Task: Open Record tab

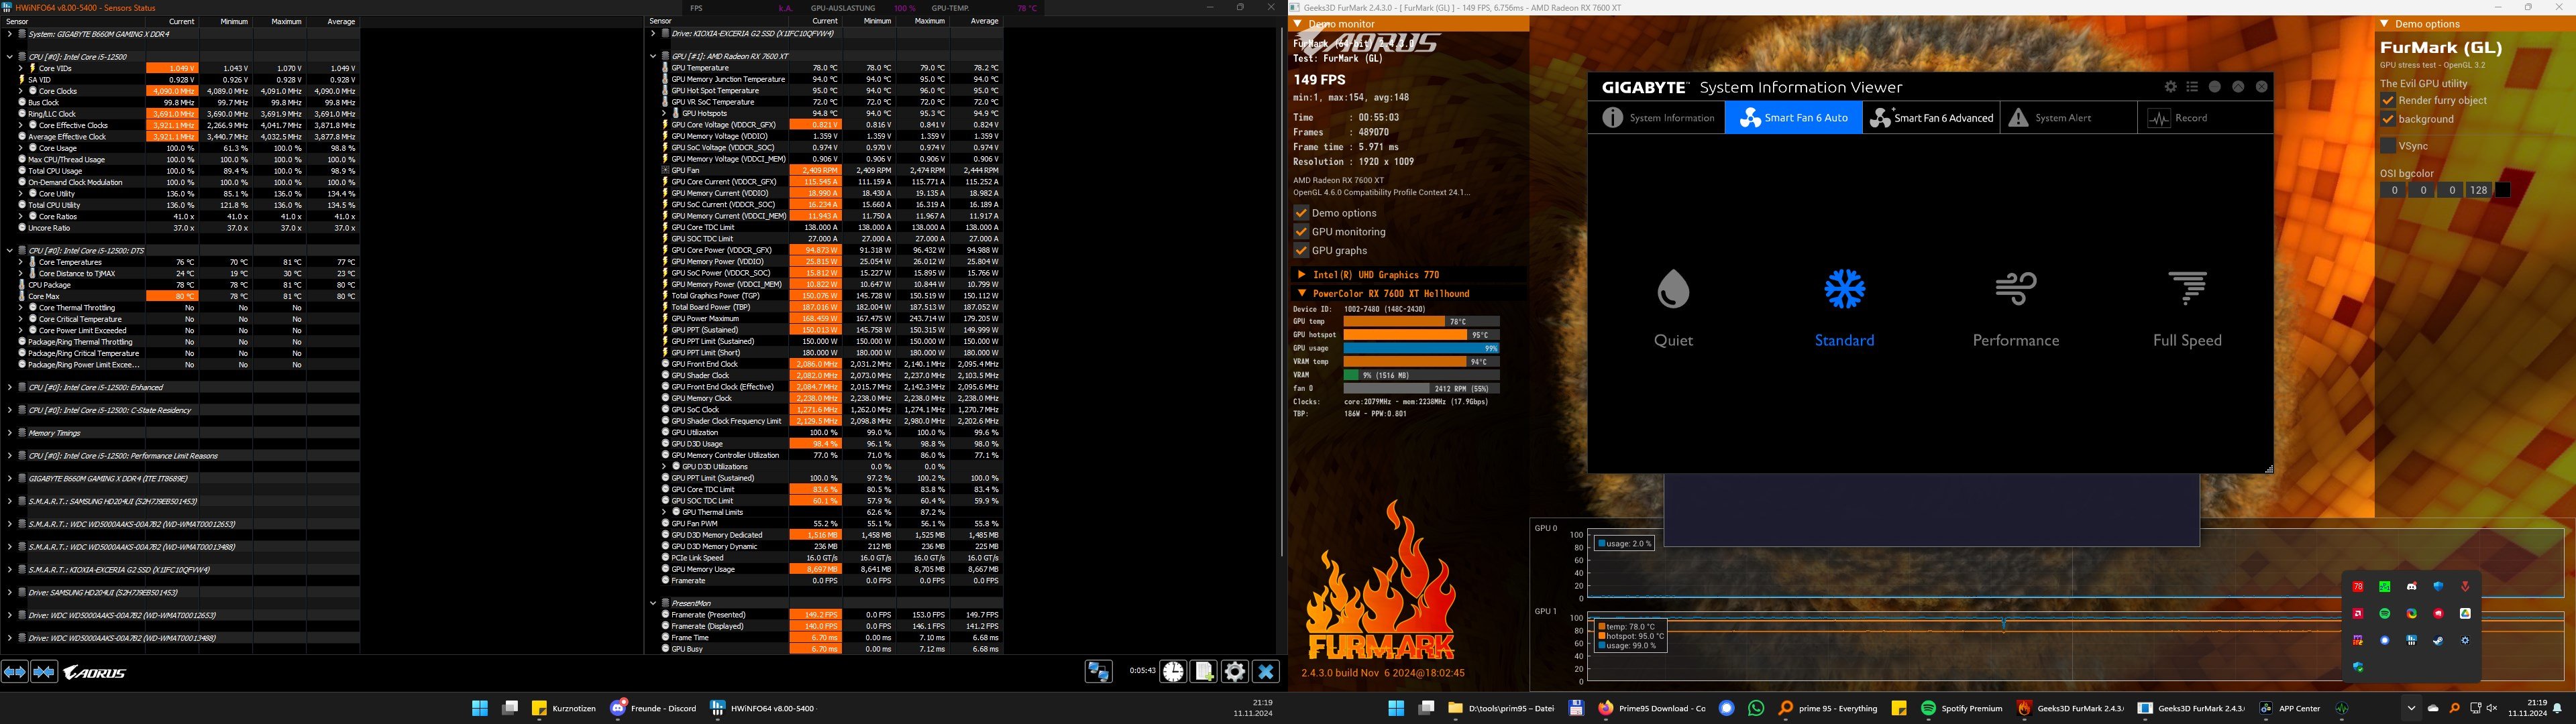Action: pyautogui.click(x=2205, y=118)
